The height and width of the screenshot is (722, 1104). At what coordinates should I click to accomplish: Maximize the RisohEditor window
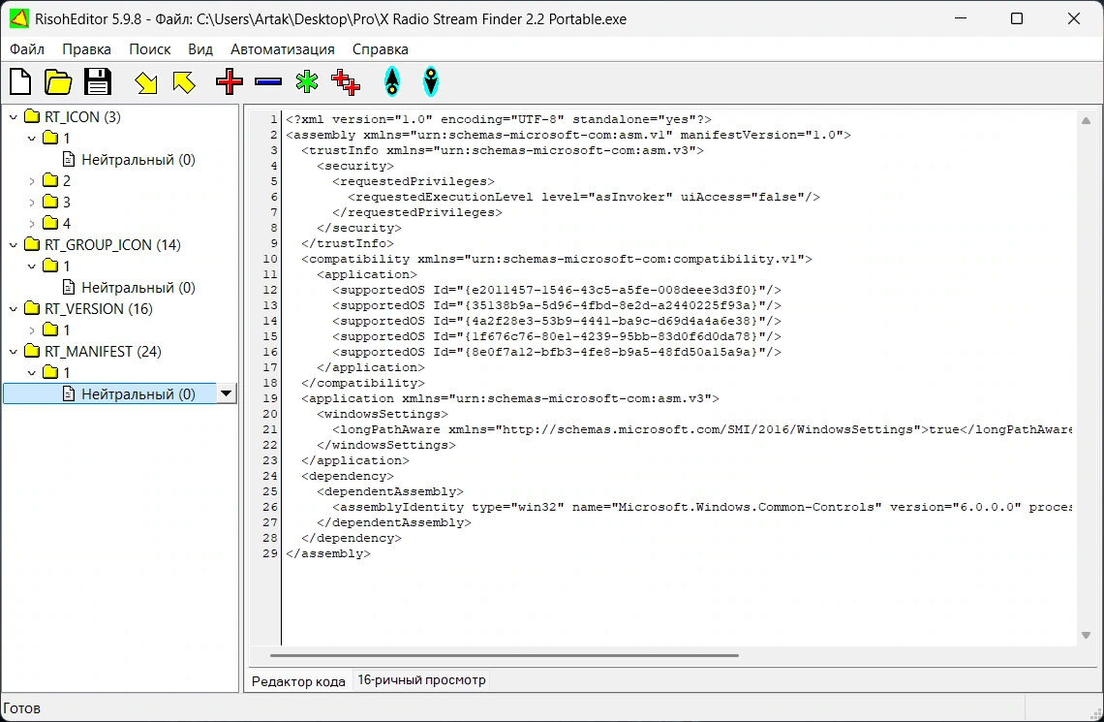[x=1017, y=19]
